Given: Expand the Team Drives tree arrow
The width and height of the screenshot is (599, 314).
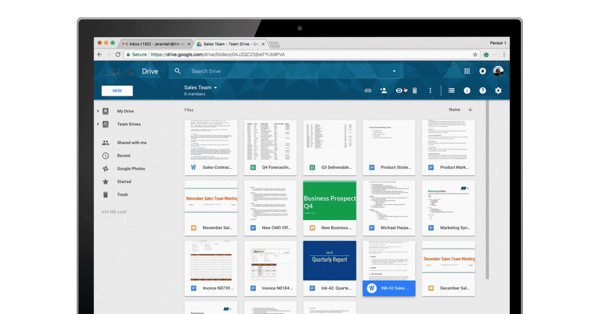Looking at the screenshot, I should [98, 124].
